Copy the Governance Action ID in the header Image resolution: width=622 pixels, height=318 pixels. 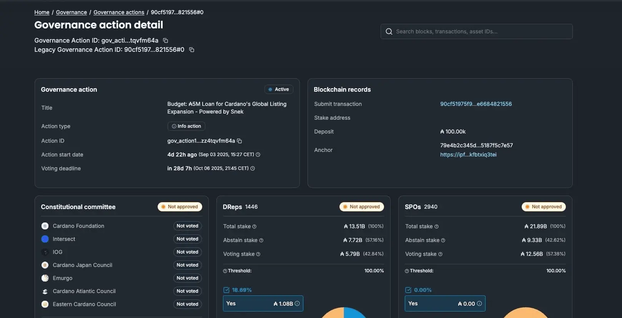(165, 40)
